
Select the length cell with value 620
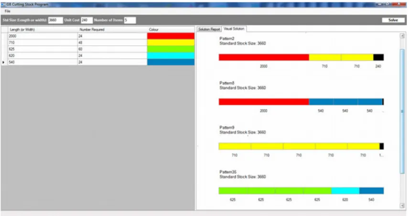(43, 55)
